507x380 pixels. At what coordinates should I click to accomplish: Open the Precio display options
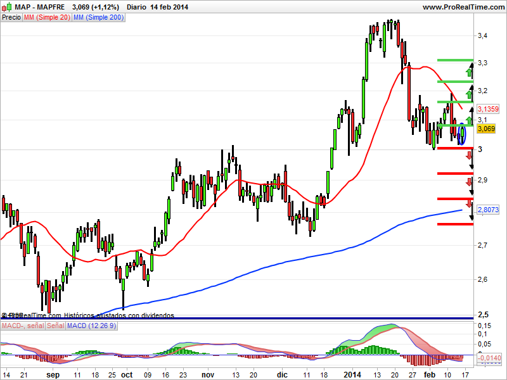pos(10,18)
